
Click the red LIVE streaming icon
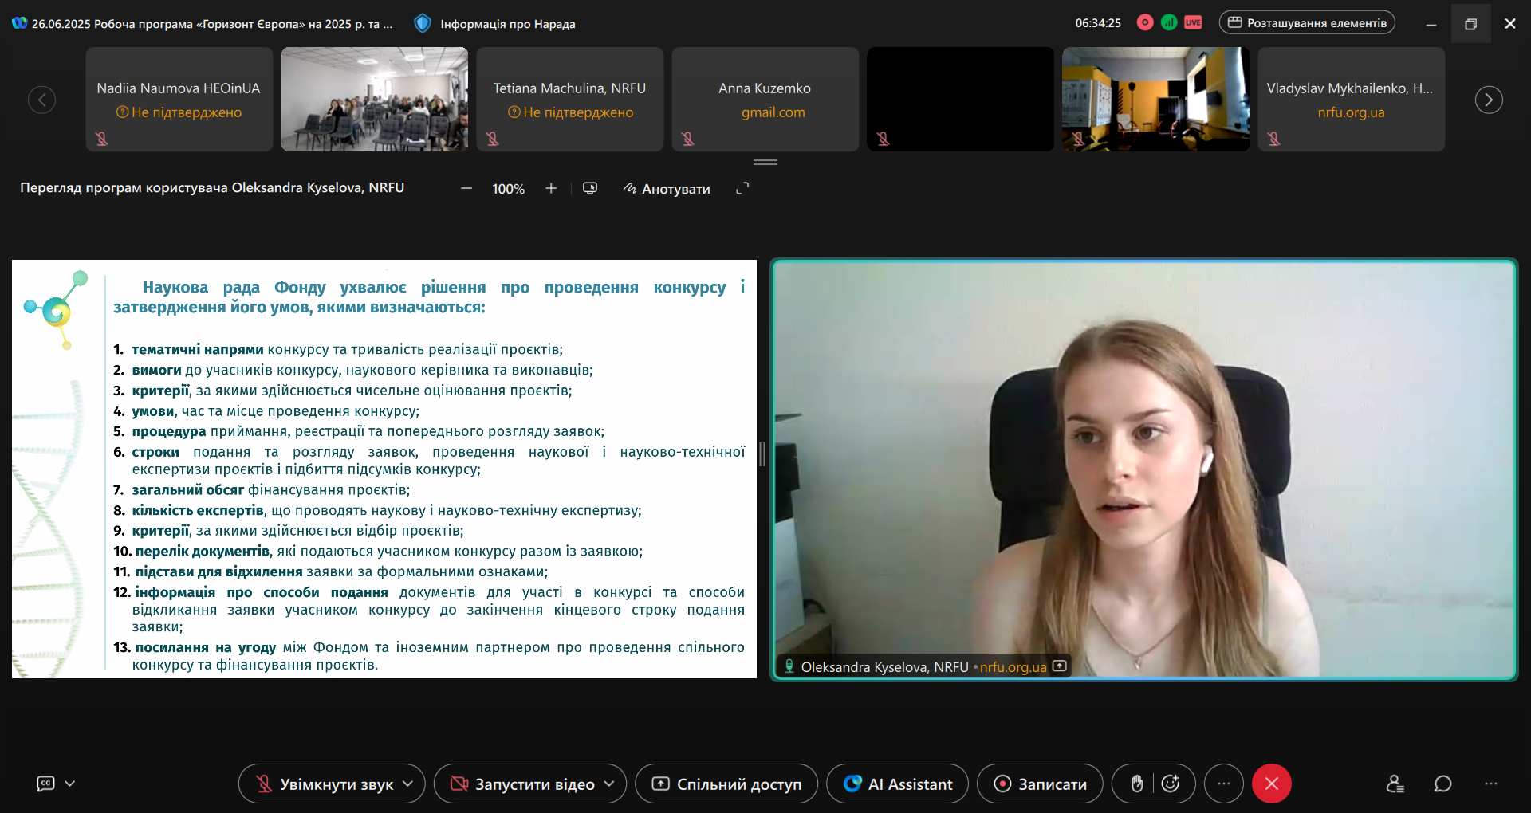pos(1193,22)
